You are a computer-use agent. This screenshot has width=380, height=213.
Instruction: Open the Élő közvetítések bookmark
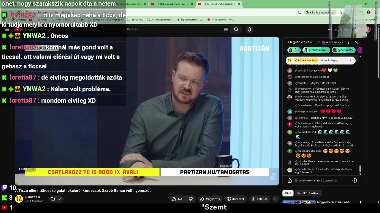pyautogui.click(x=190, y=20)
